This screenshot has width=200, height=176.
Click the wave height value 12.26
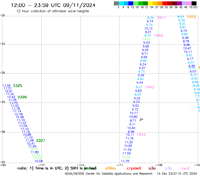coord(126,157)
